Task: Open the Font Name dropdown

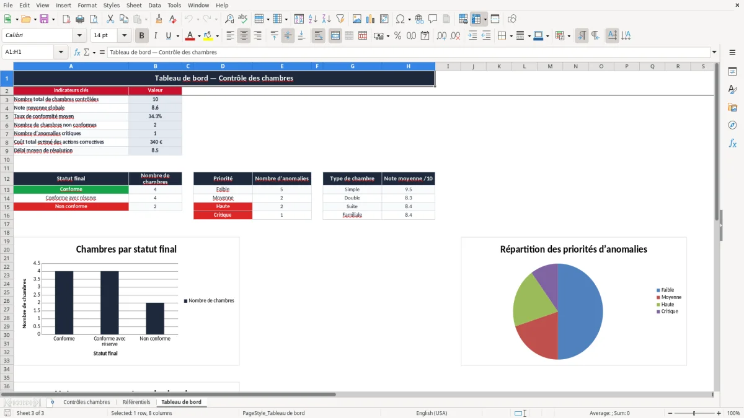Action: point(79,36)
